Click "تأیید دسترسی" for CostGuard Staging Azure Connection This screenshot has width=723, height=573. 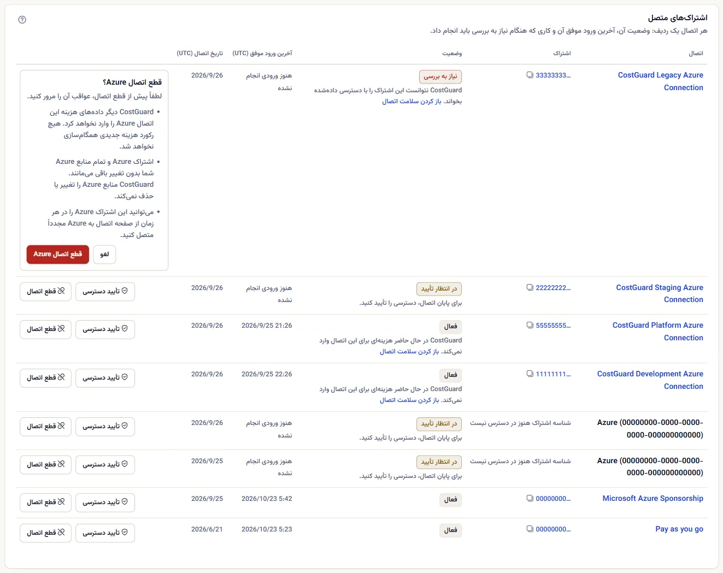pos(105,291)
